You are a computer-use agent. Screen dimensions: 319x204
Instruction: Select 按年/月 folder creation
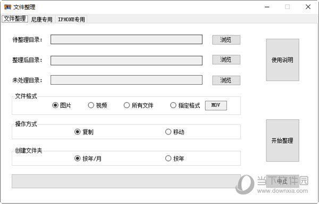(x=88, y=158)
